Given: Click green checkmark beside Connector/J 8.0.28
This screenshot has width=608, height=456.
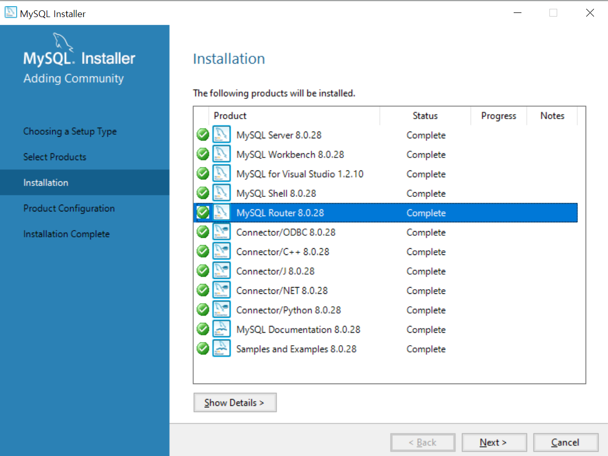Looking at the screenshot, I should tap(203, 270).
